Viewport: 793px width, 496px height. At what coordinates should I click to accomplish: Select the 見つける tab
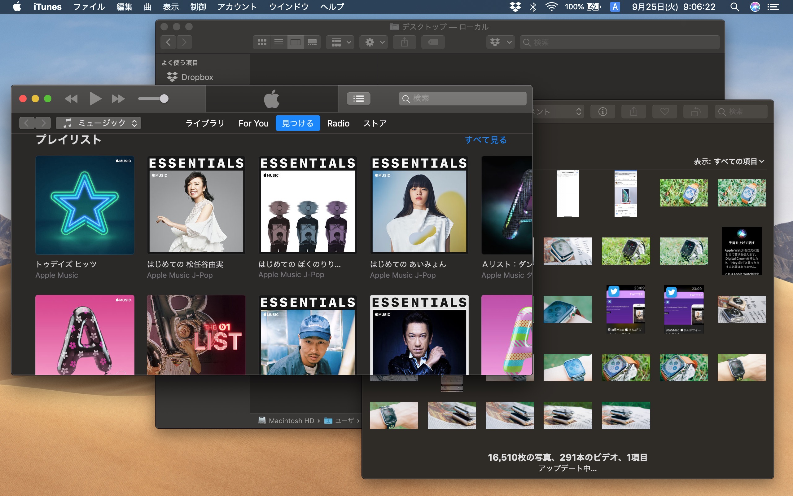pos(298,123)
